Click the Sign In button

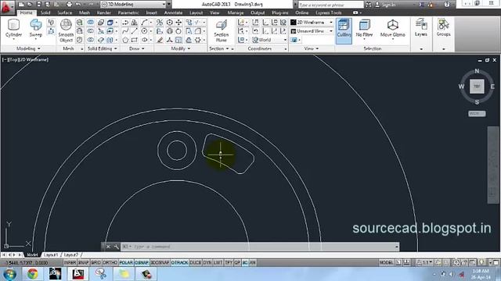coord(385,5)
